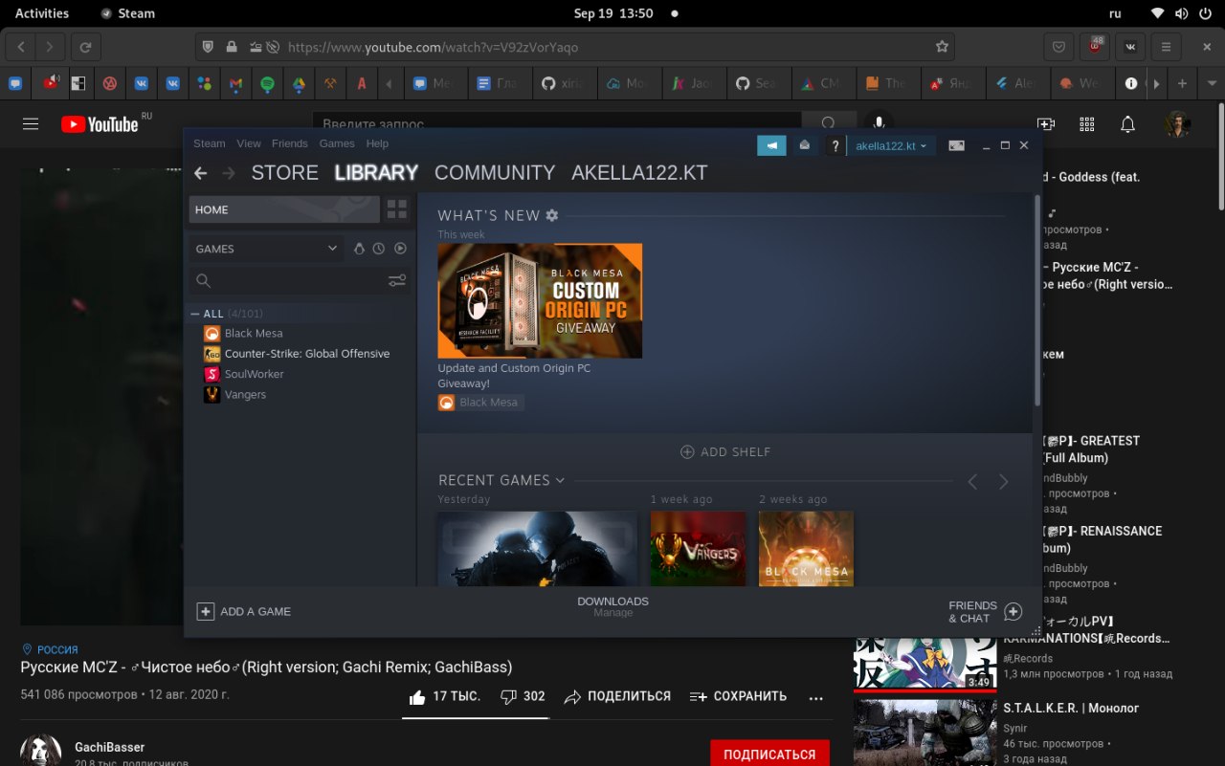Open GAMES filter dropdown in library
The height and width of the screenshot is (766, 1225).
(x=266, y=249)
